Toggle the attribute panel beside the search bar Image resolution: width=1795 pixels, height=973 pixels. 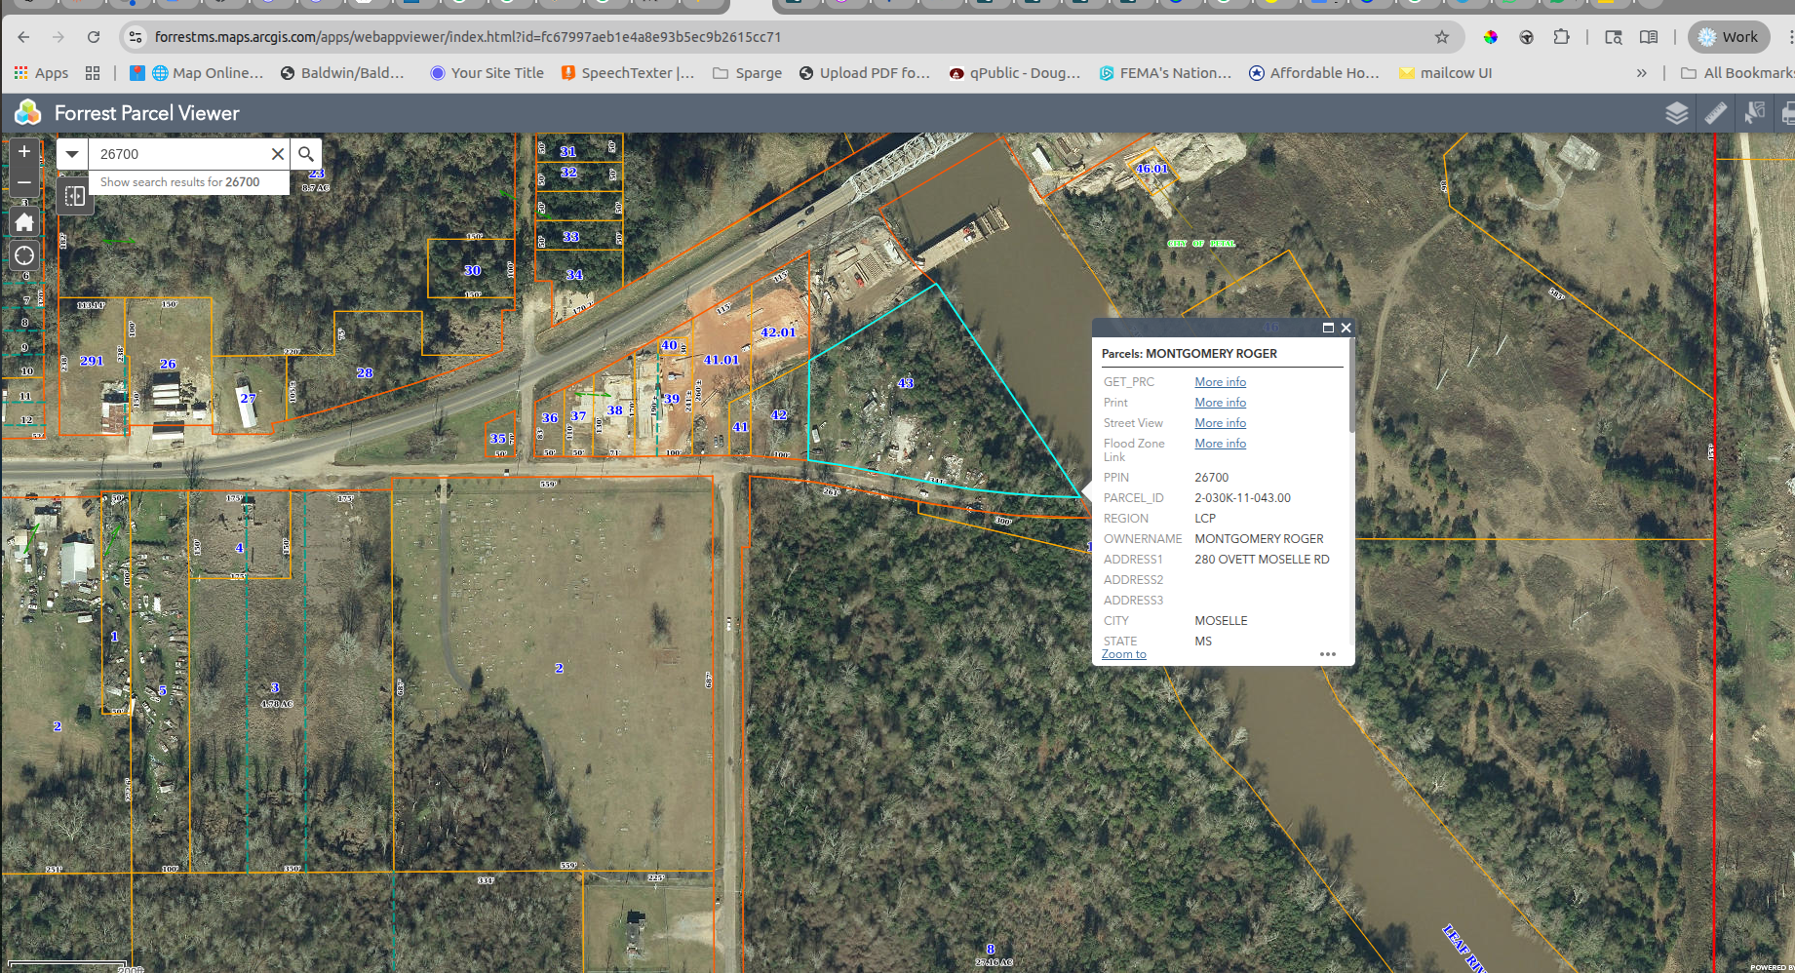(x=74, y=195)
